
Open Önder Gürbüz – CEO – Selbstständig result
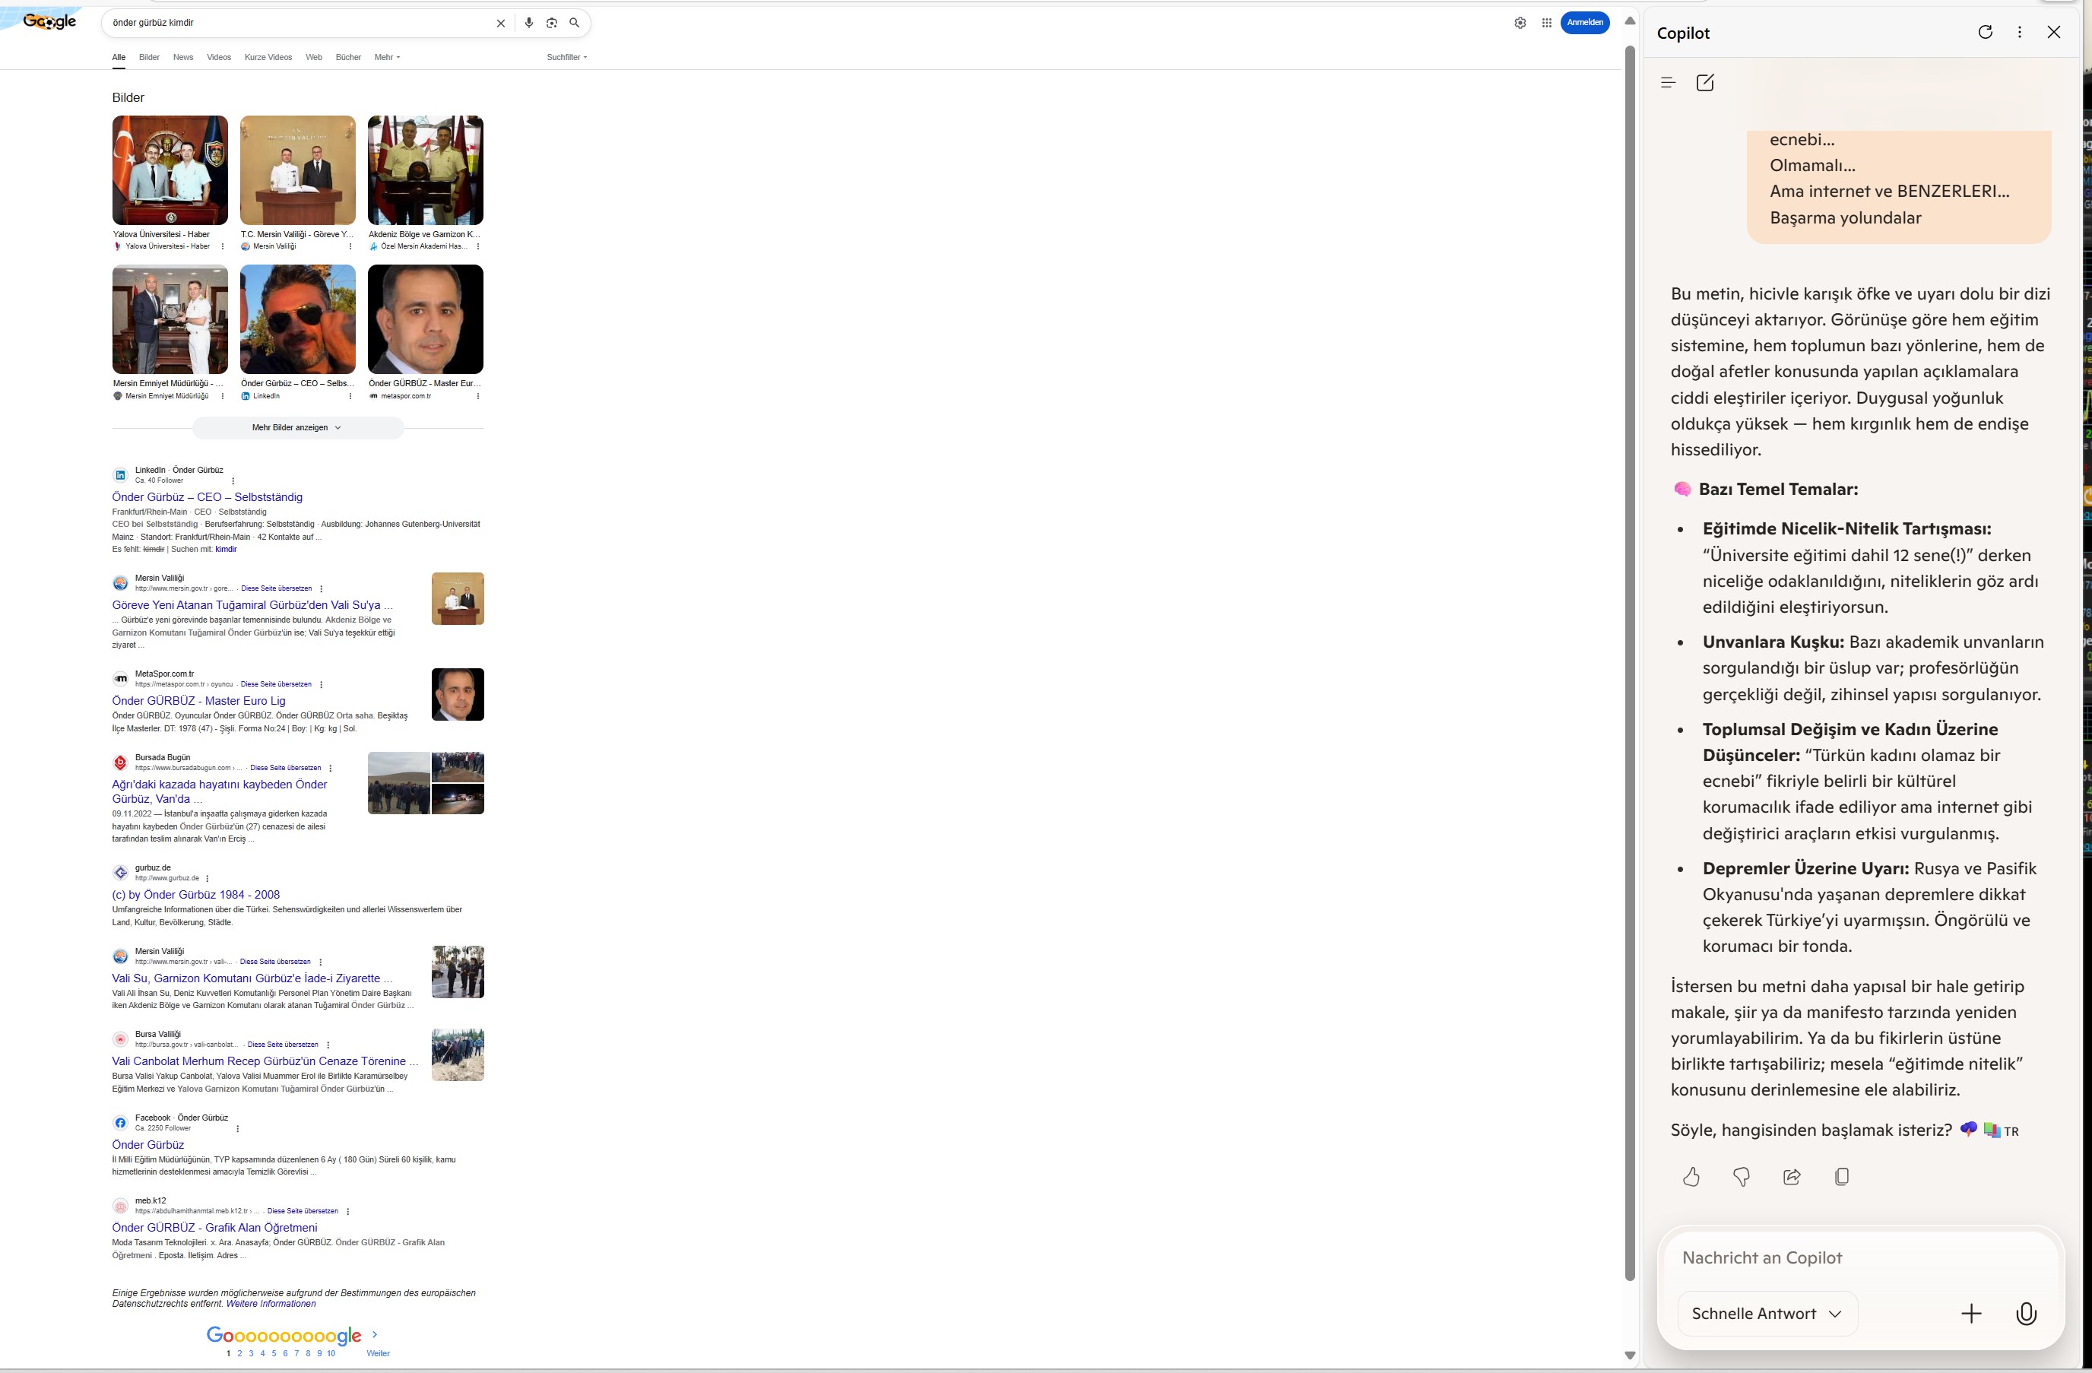coord(208,497)
